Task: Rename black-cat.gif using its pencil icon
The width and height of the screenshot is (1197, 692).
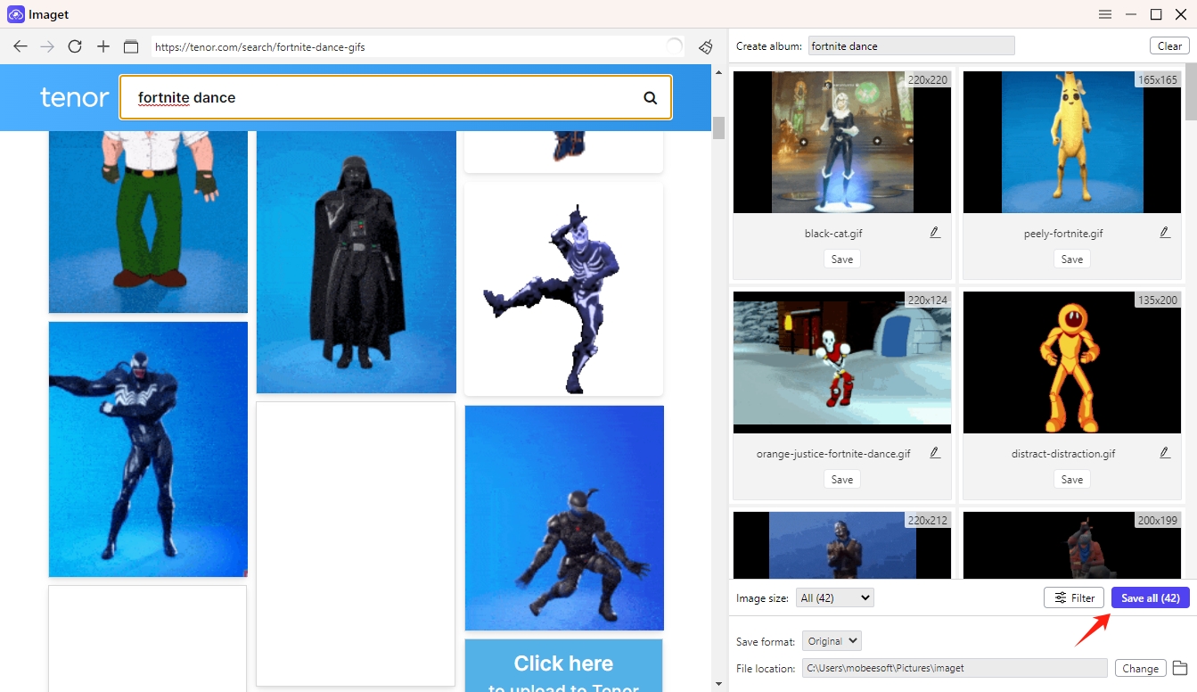Action: click(935, 233)
